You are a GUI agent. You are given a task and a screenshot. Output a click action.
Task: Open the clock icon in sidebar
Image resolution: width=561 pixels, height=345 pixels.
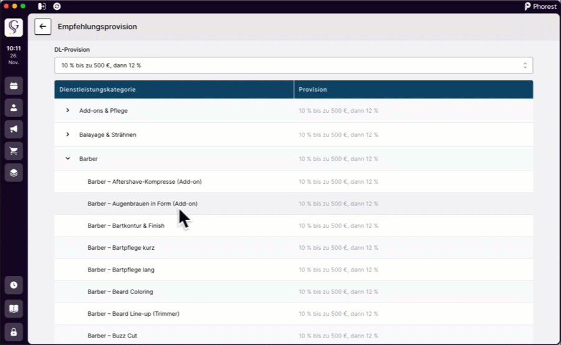click(14, 285)
